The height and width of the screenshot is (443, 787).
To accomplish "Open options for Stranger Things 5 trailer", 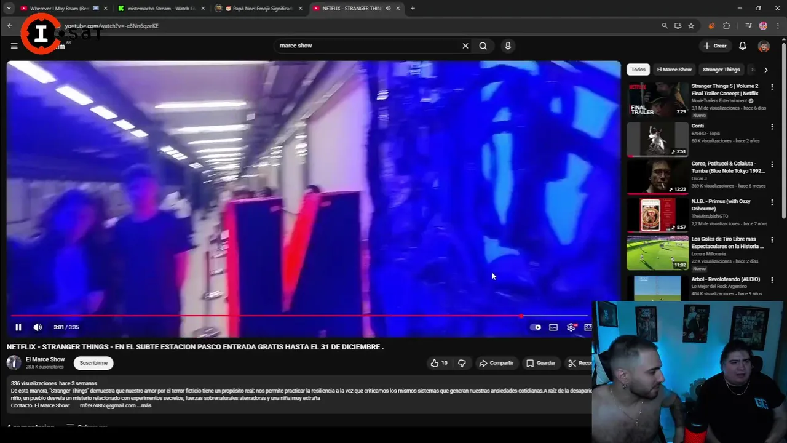I will click(x=772, y=87).
